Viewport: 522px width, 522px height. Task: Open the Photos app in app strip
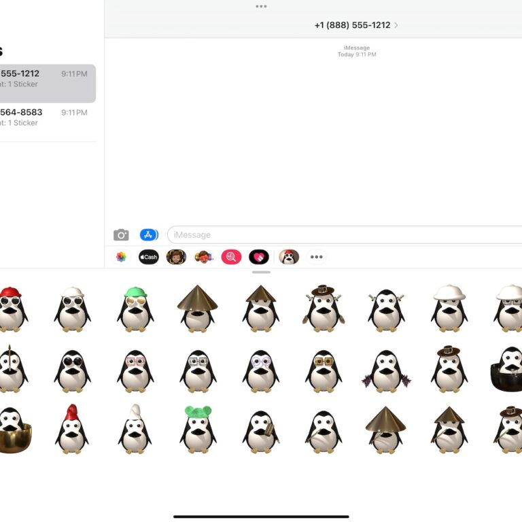tap(121, 257)
